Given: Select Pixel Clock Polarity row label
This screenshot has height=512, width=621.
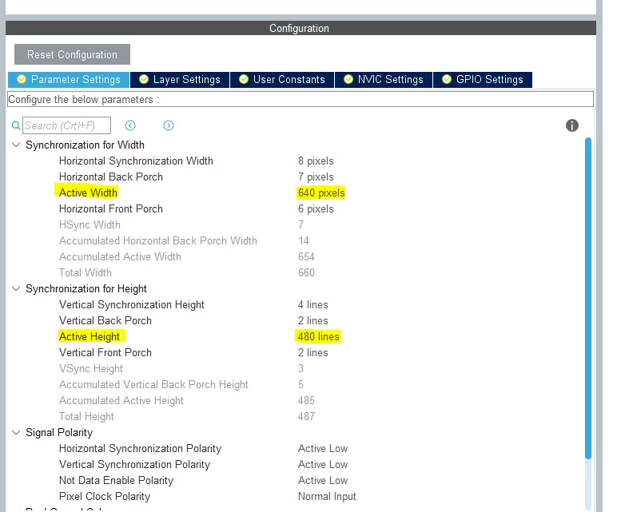Looking at the screenshot, I should [105, 496].
